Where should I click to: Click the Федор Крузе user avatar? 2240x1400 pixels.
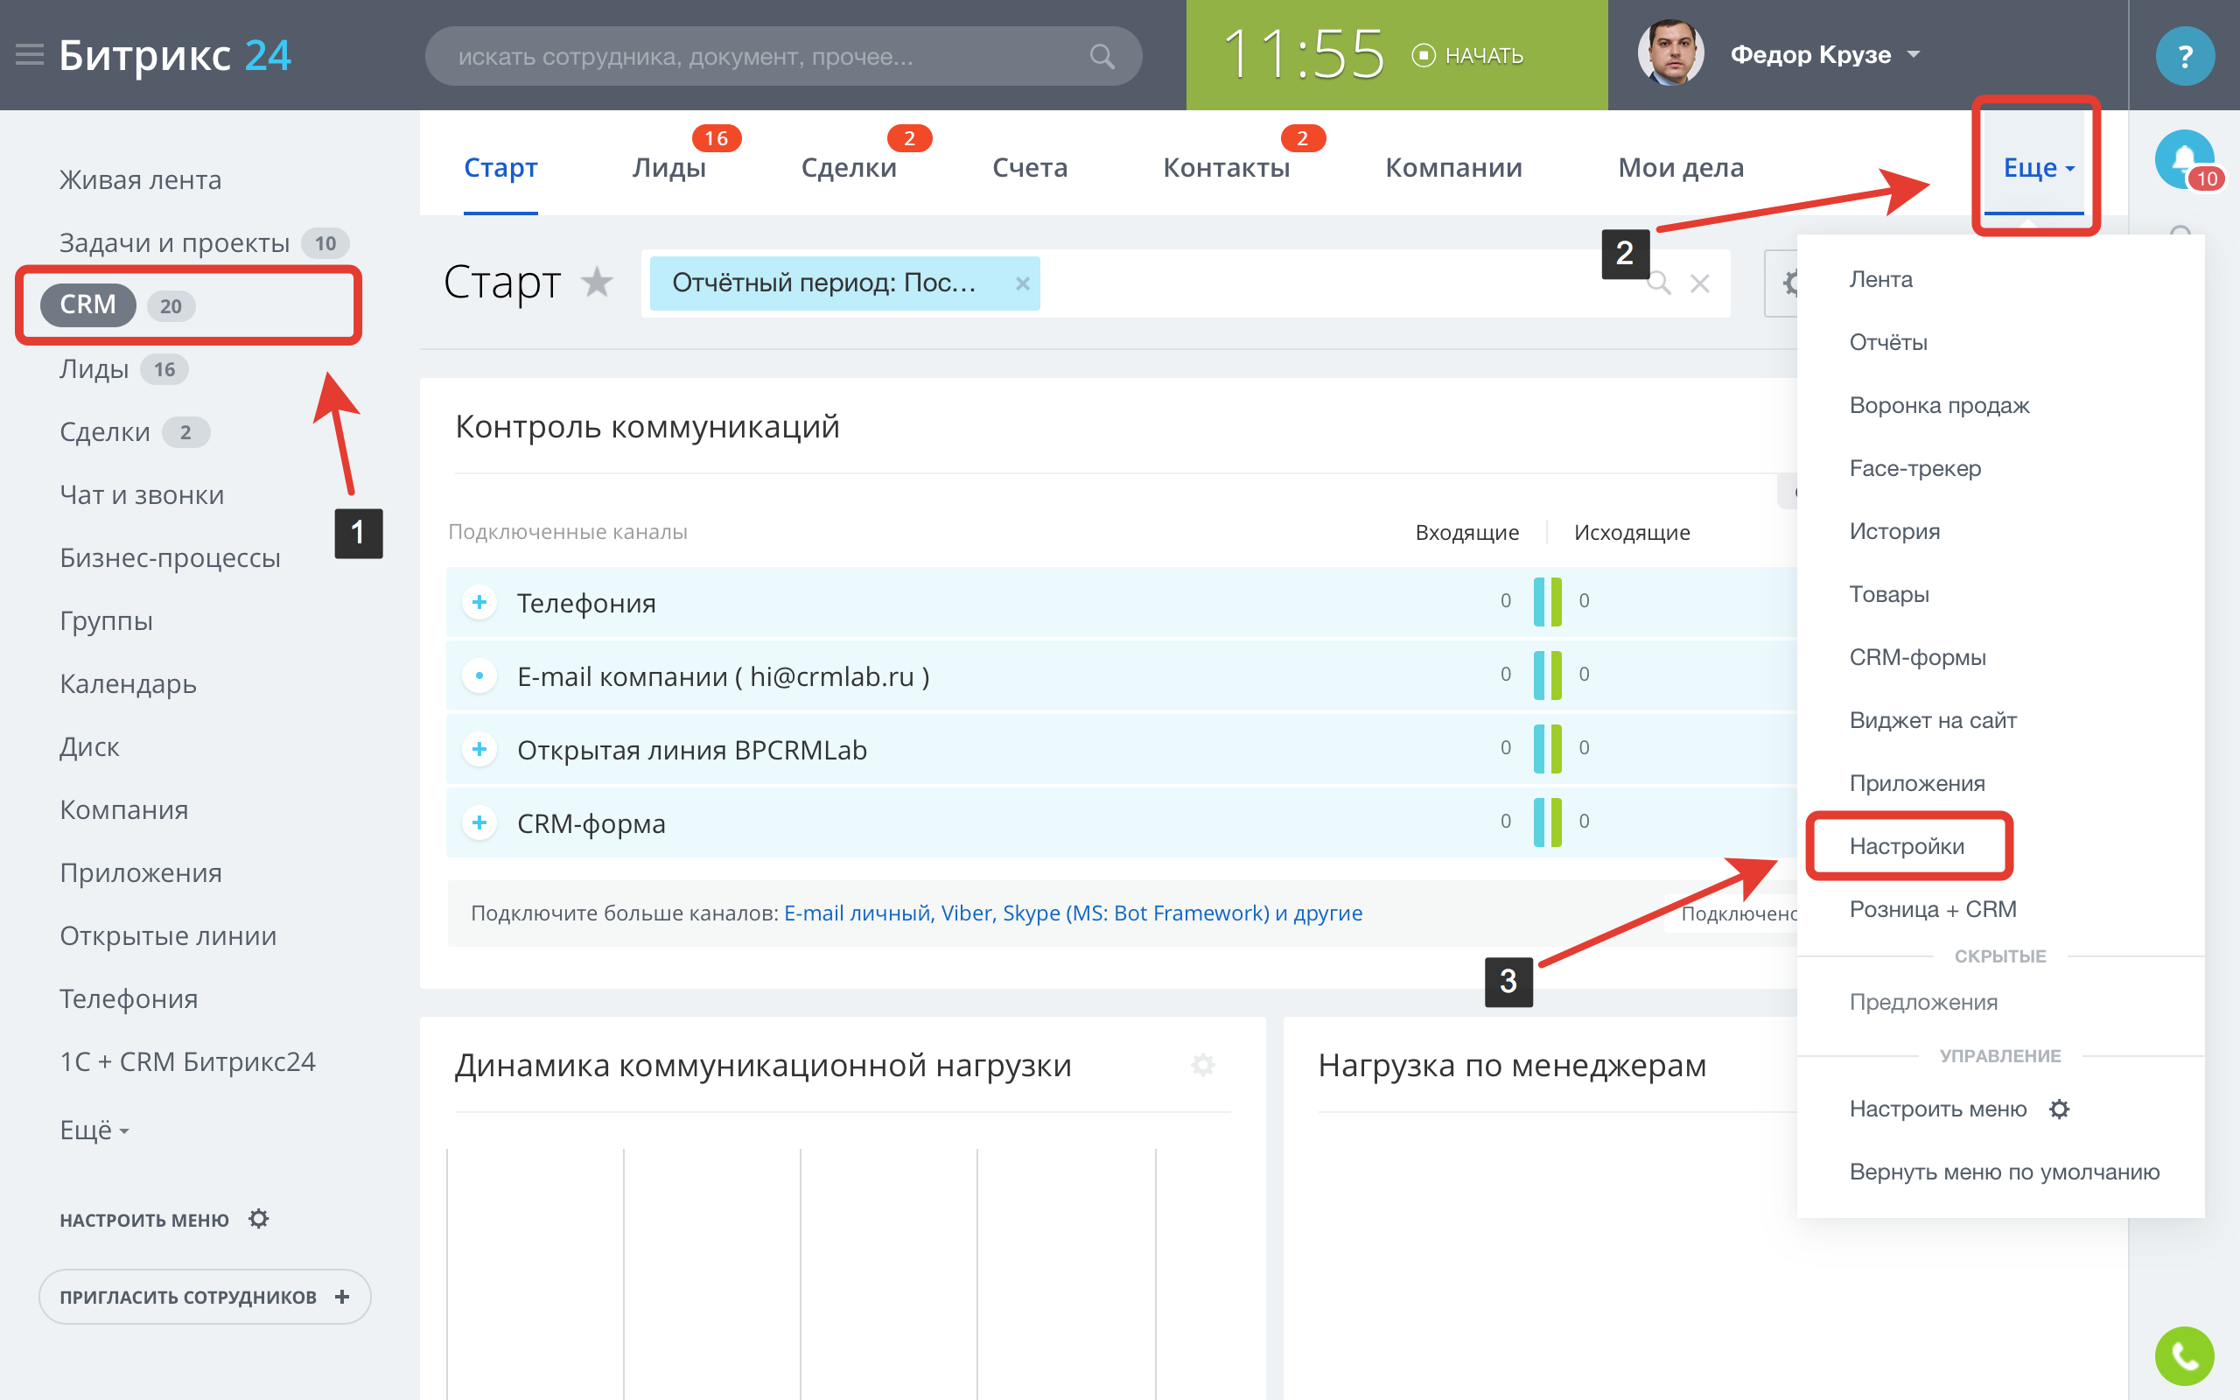click(x=1670, y=53)
